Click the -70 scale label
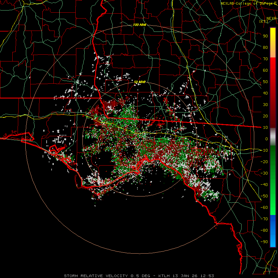The image size is (278, 278). click(x=264, y=219)
